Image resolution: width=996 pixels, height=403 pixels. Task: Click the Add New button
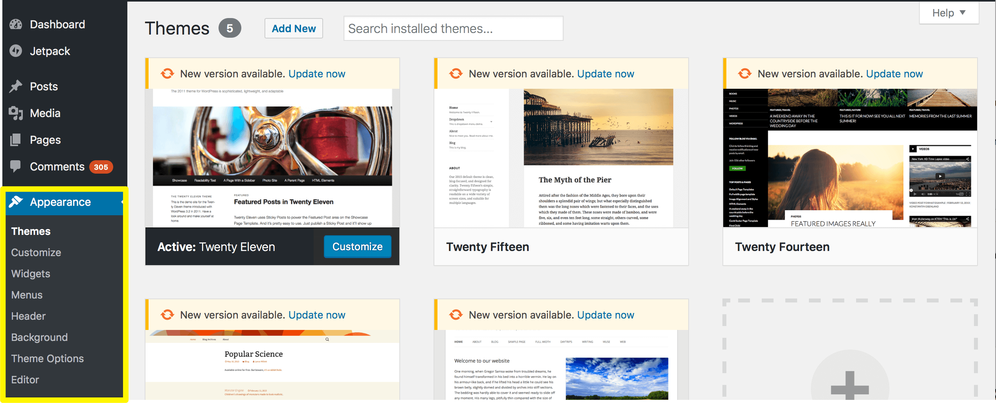click(x=294, y=28)
